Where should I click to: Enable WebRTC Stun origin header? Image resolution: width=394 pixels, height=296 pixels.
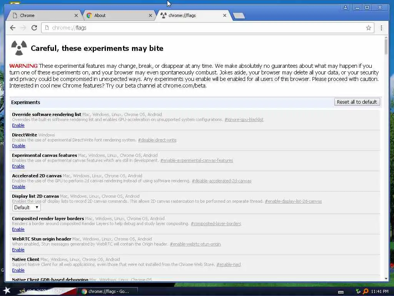click(x=18, y=250)
